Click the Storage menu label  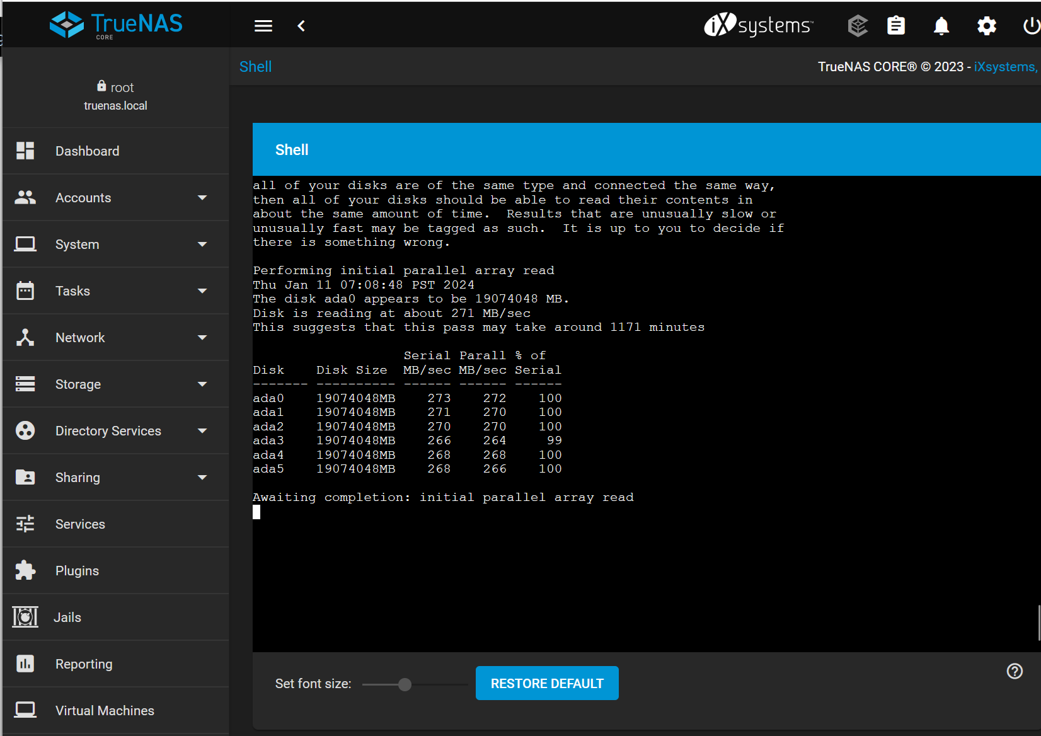78,384
